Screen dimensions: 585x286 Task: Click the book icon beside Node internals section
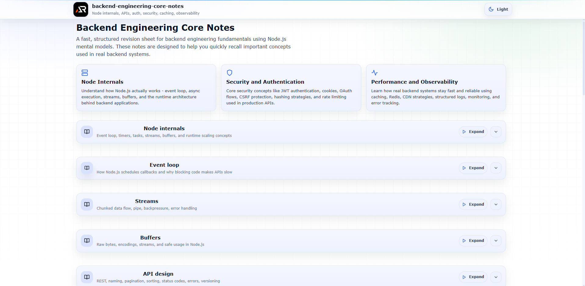point(87,132)
